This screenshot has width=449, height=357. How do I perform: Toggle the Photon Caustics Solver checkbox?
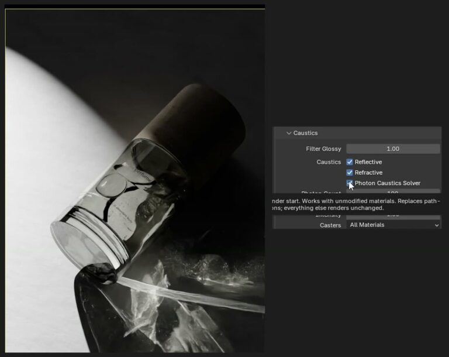pos(350,183)
